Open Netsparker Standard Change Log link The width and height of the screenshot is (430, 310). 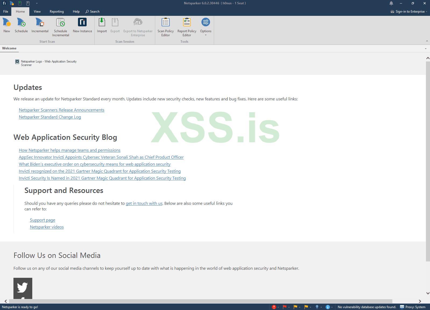point(50,117)
